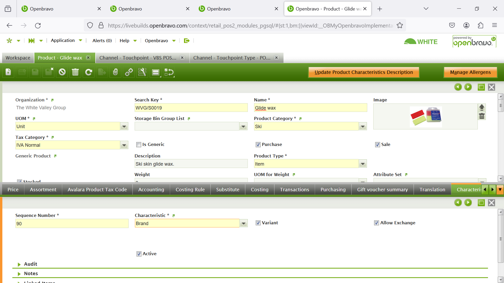Expand the Audit section

point(30,264)
